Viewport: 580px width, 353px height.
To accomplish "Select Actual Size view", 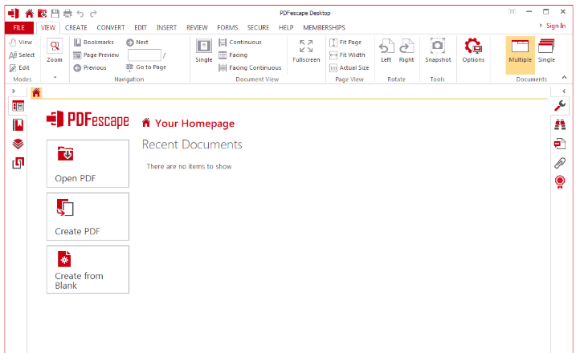I will (349, 68).
